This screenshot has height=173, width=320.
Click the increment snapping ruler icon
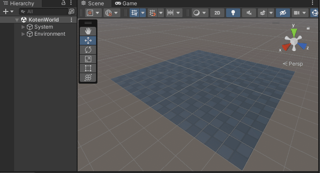click(170, 13)
